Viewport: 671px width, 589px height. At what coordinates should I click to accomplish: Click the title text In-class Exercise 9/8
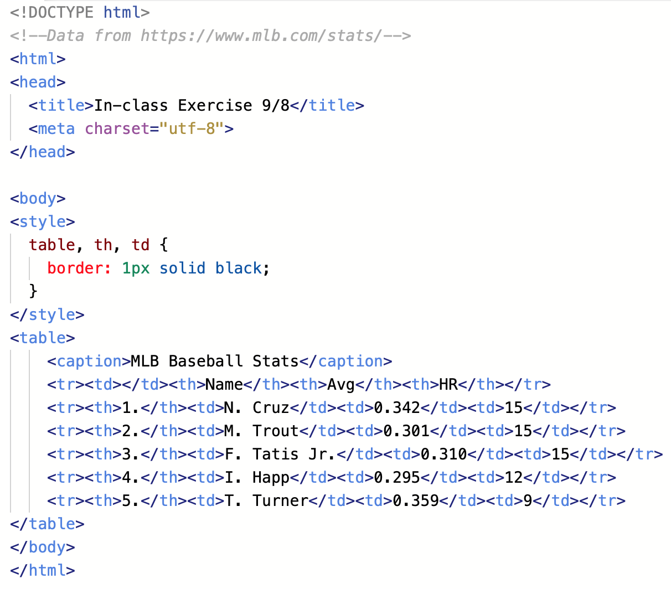pos(192,105)
